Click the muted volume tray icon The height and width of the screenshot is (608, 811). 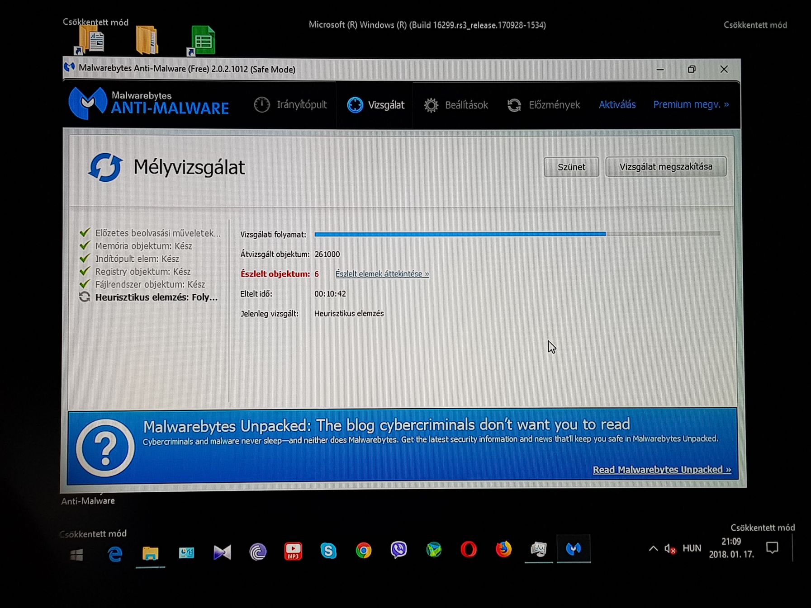click(x=670, y=549)
